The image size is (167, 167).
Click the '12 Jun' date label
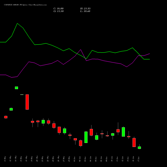click(123, 159)
